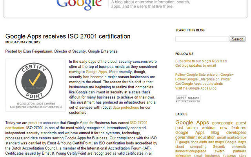Viewport: 251px width, 157px height.
Task: Select the '#innovationupgrade' label
Action: 191,151
